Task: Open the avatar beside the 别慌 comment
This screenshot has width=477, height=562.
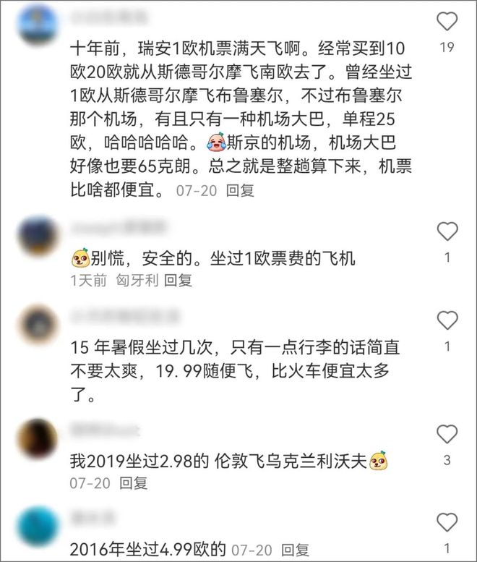Action: point(38,236)
